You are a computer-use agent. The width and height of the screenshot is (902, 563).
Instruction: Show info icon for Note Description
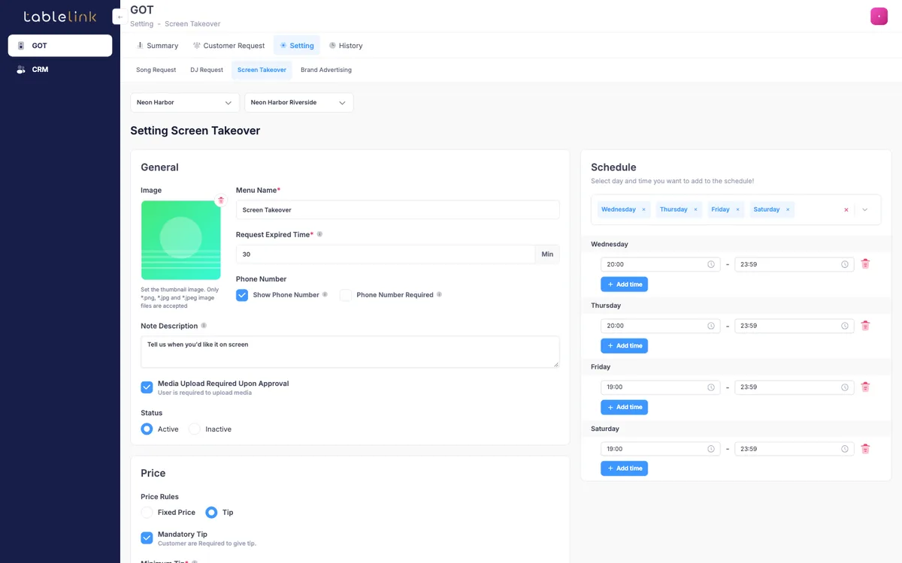[204, 326]
